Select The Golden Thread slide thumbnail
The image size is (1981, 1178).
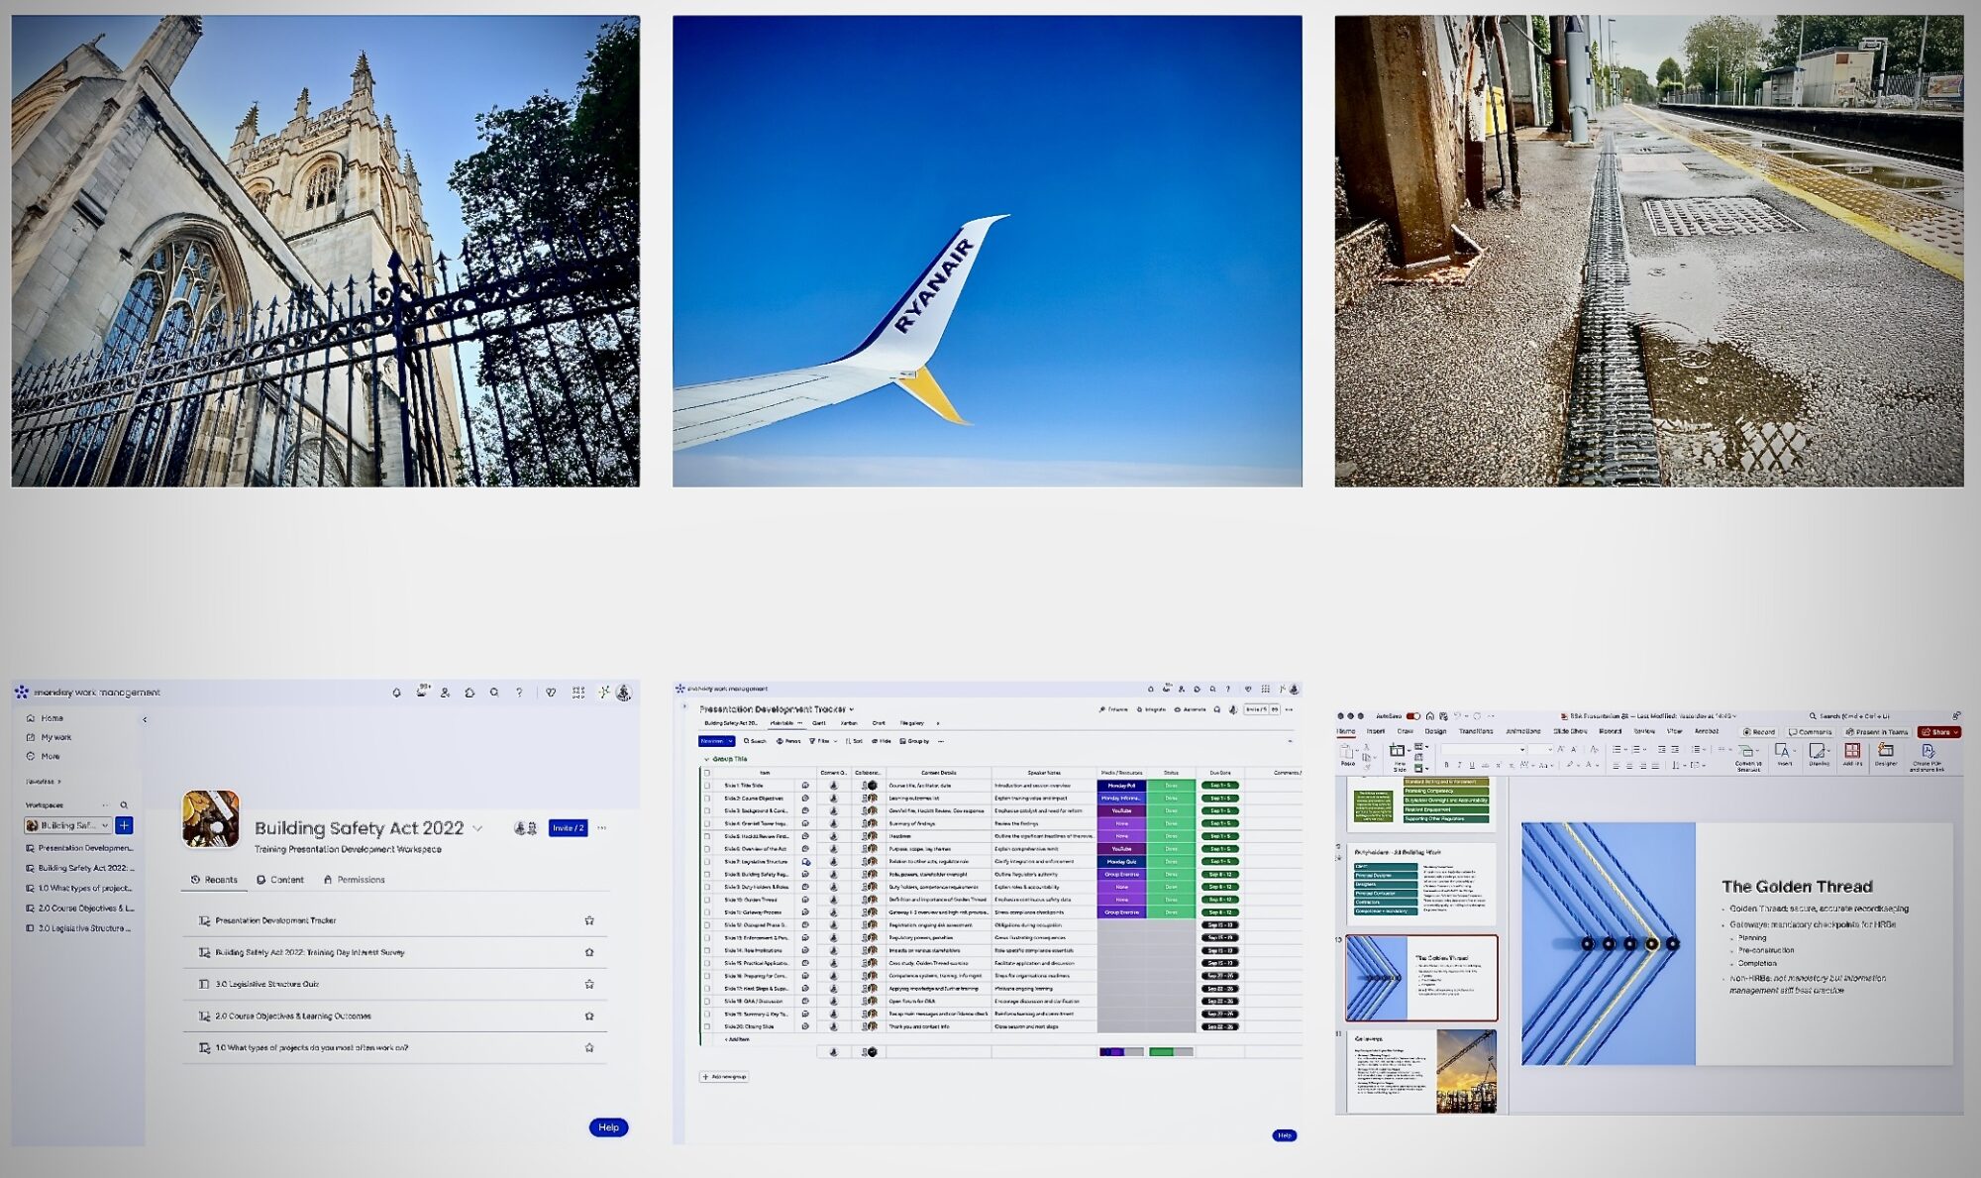(1421, 978)
